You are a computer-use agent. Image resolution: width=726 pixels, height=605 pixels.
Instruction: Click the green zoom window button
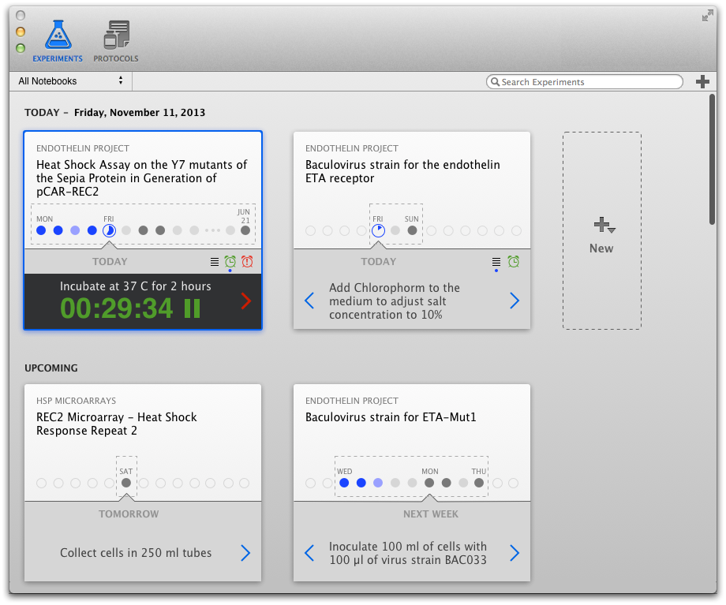21,48
